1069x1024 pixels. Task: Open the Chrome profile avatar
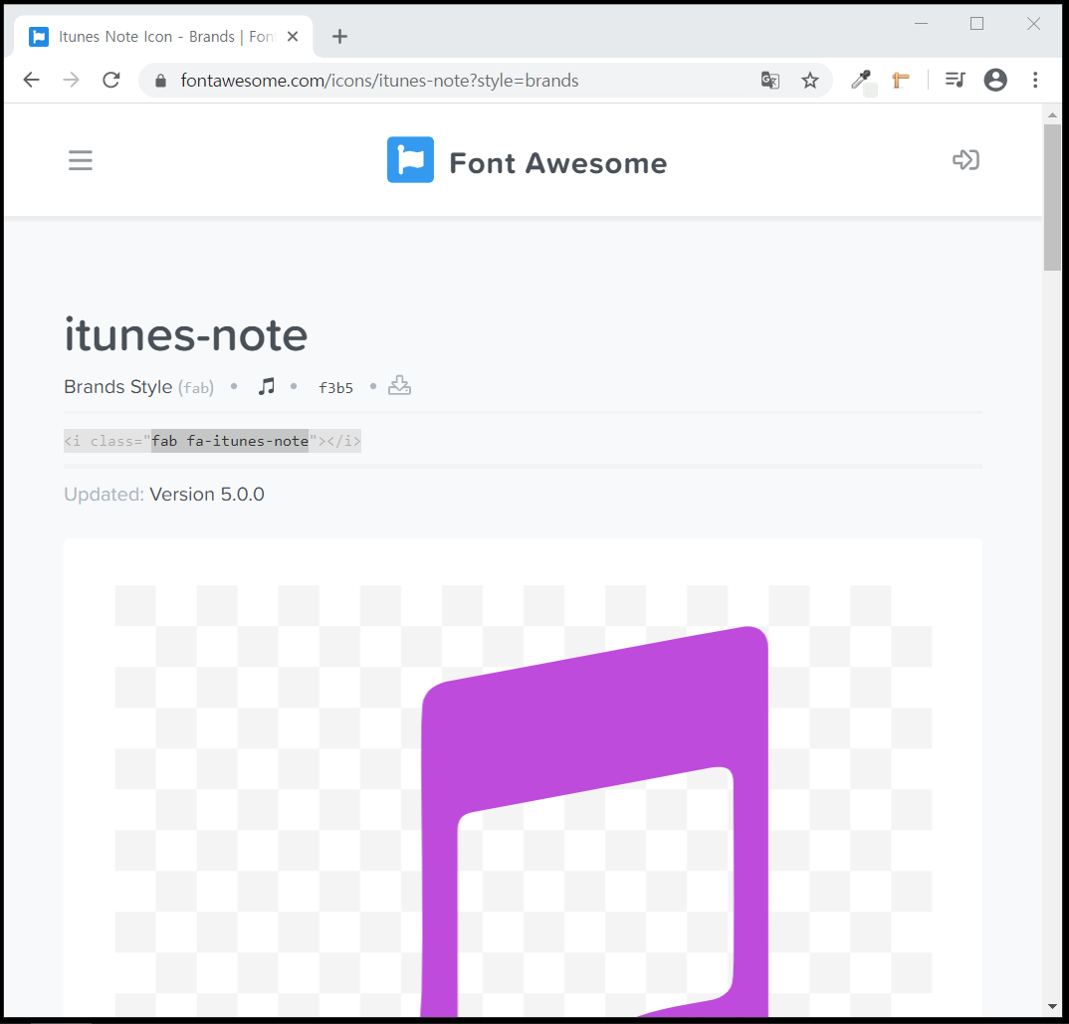click(x=995, y=81)
